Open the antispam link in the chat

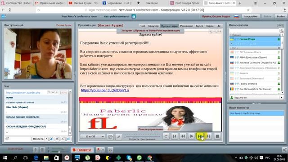tap(23, 93)
